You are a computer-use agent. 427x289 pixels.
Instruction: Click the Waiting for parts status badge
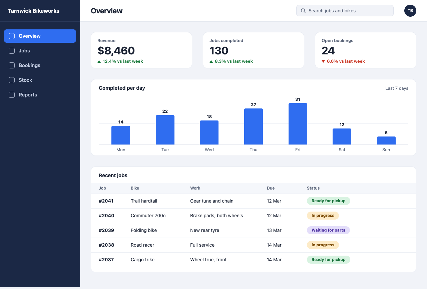328,230
